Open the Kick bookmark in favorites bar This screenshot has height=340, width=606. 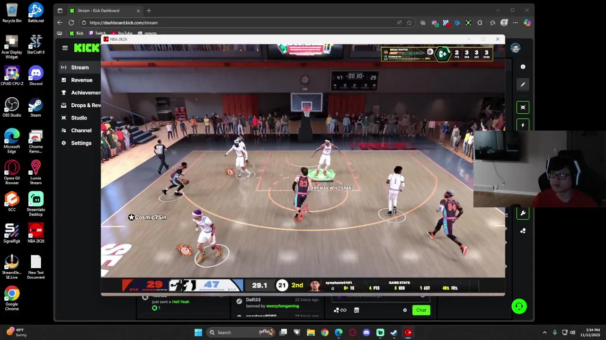click(76, 34)
